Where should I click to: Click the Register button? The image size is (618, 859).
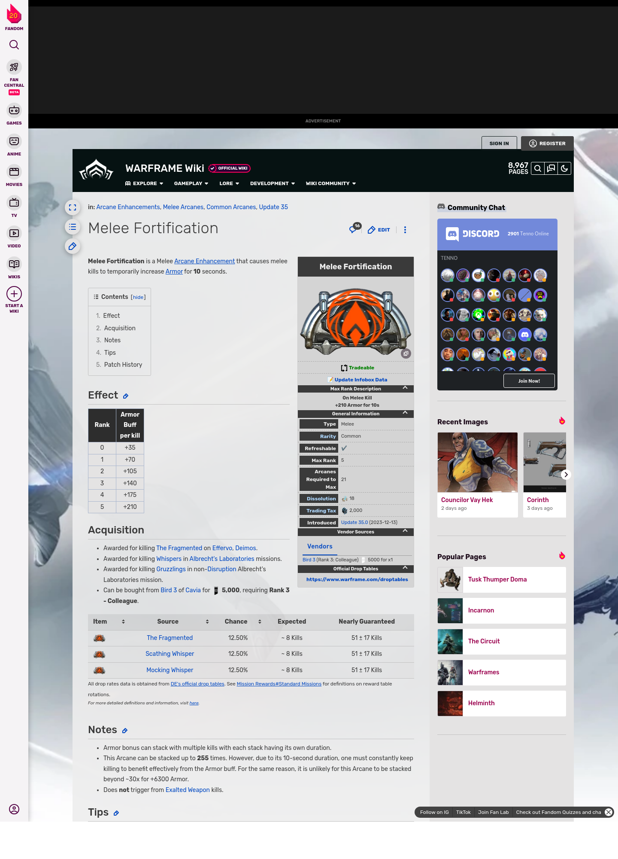pos(547,143)
